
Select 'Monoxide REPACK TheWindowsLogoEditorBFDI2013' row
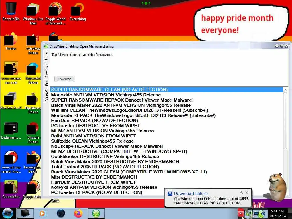point(167,115)
